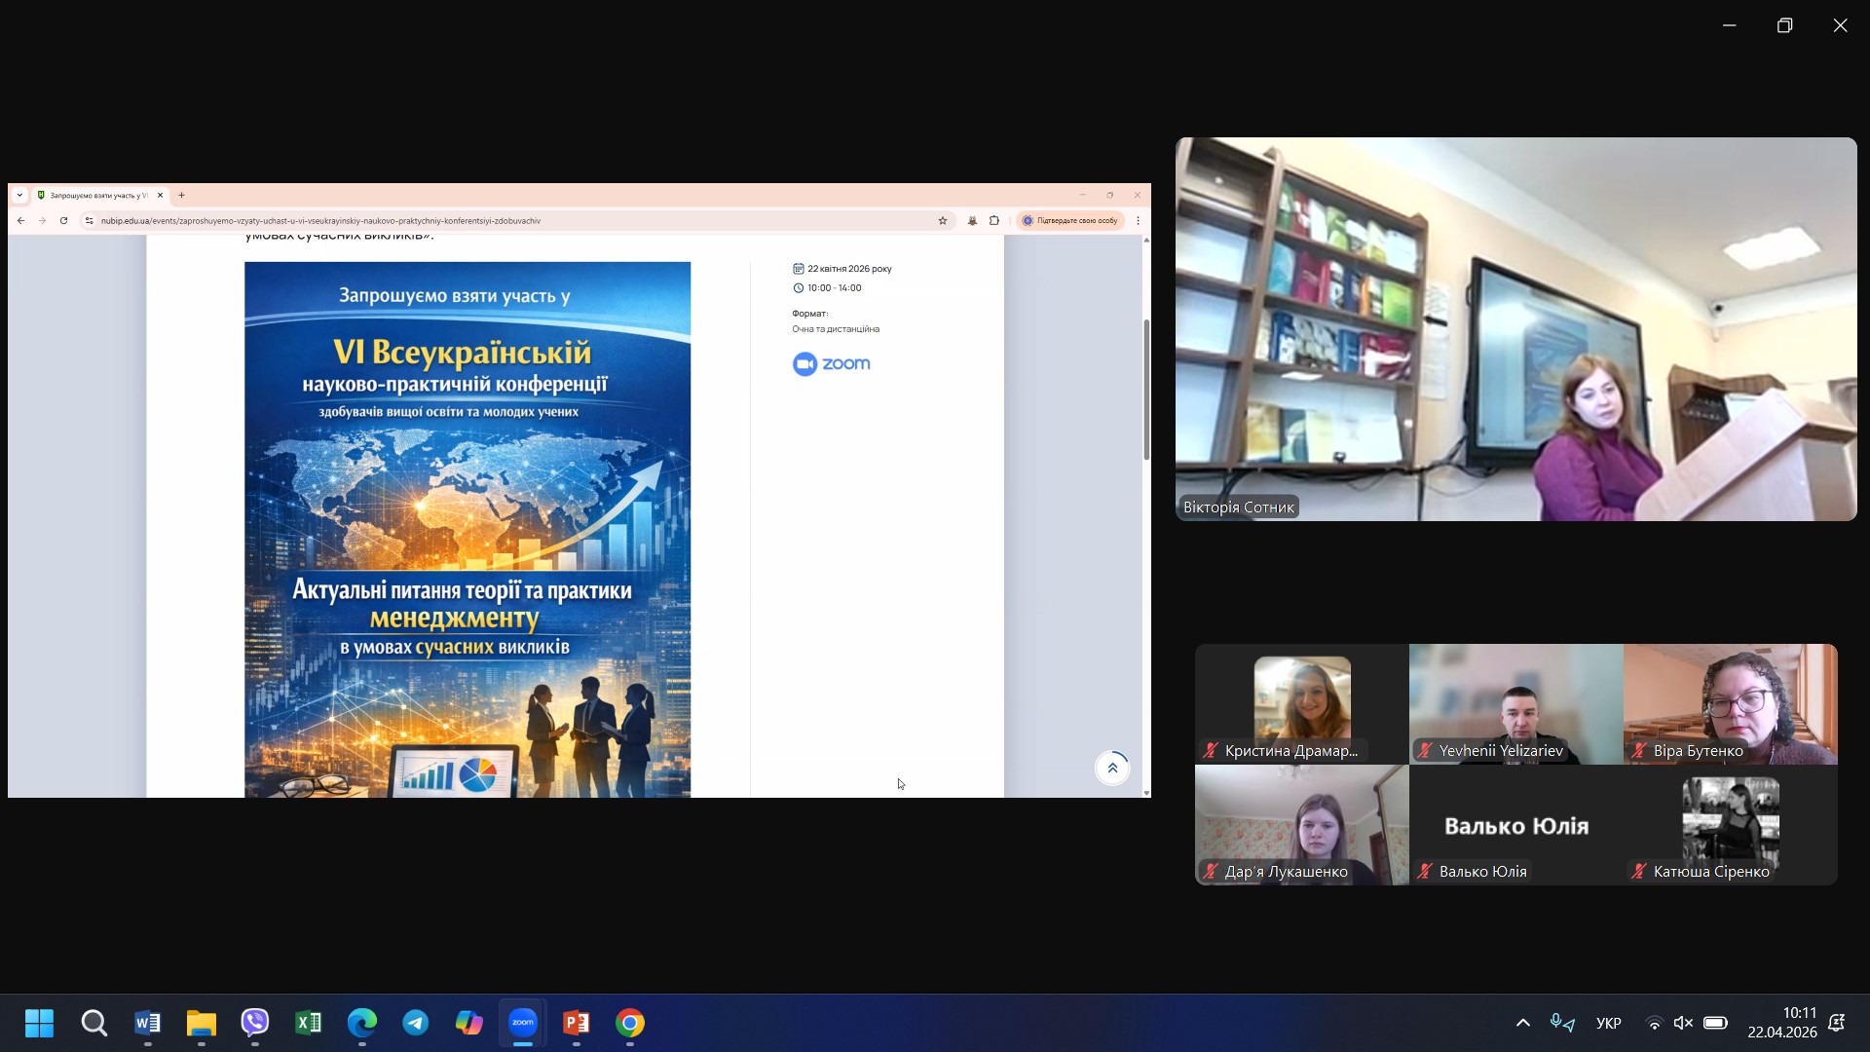
Task: Open the Windows Start menu
Action: click(40, 1023)
